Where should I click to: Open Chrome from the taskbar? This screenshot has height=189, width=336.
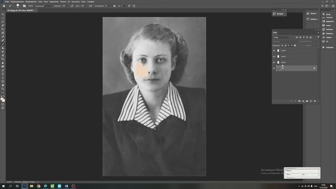click(x=38, y=186)
